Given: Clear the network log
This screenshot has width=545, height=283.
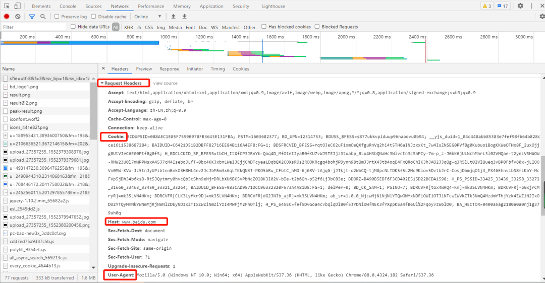Looking at the screenshot, I should tap(18, 17).
